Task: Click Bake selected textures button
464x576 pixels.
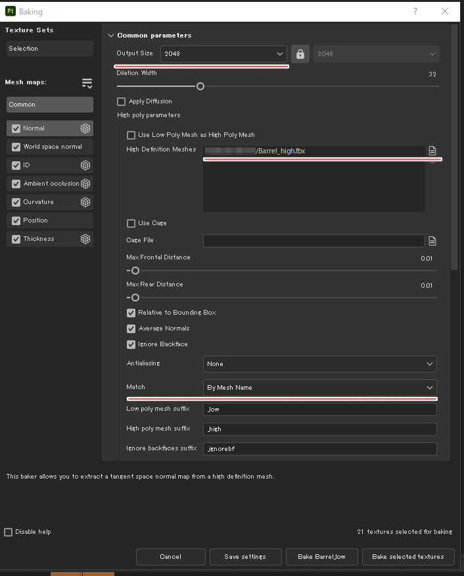Action: tap(407, 557)
